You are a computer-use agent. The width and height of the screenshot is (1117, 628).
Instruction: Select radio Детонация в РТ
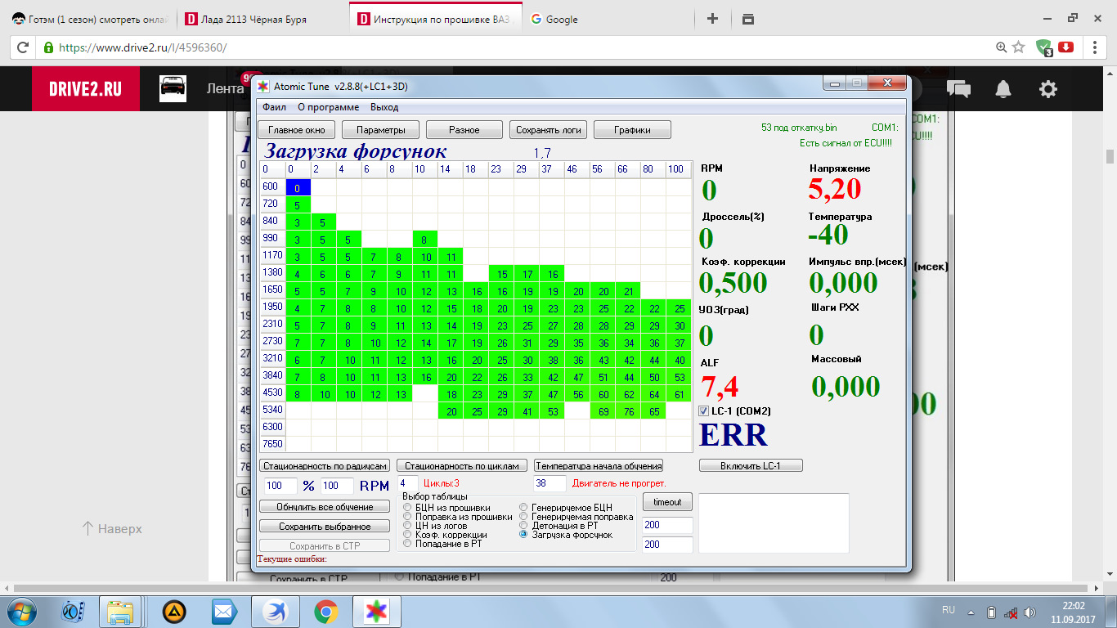click(x=524, y=526)
